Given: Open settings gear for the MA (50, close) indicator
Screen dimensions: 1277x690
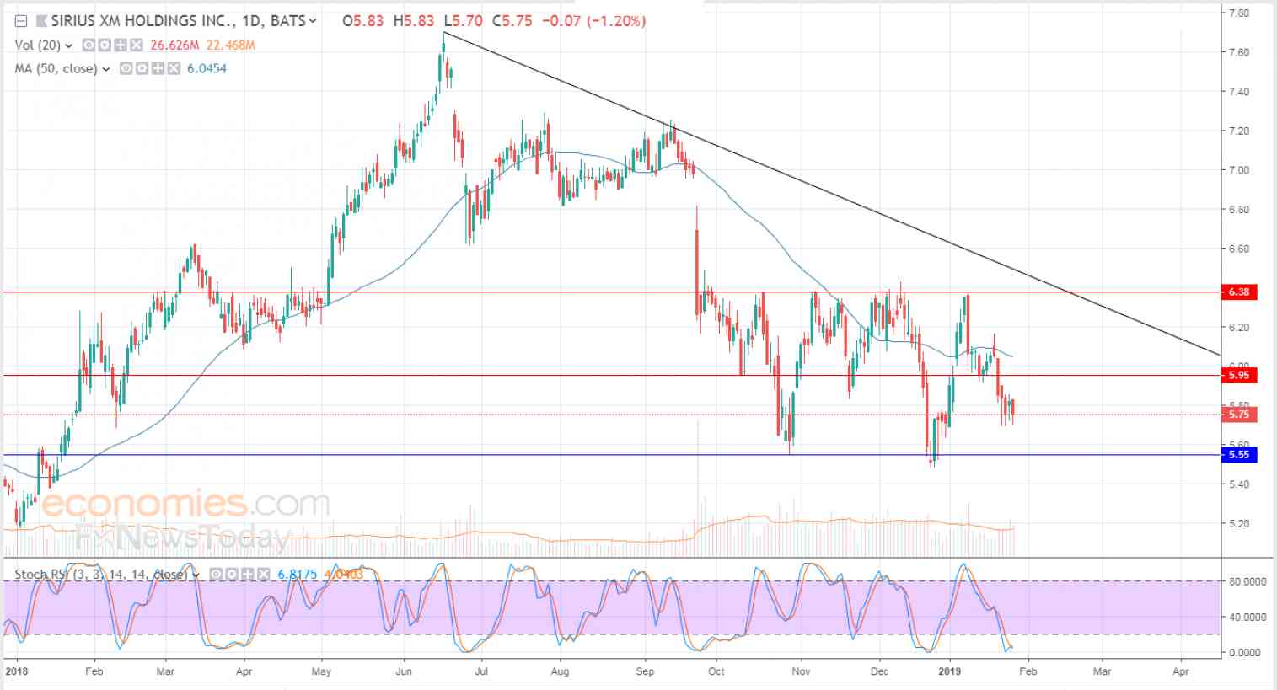Looking at the screenshot, I should coord(141,69).
